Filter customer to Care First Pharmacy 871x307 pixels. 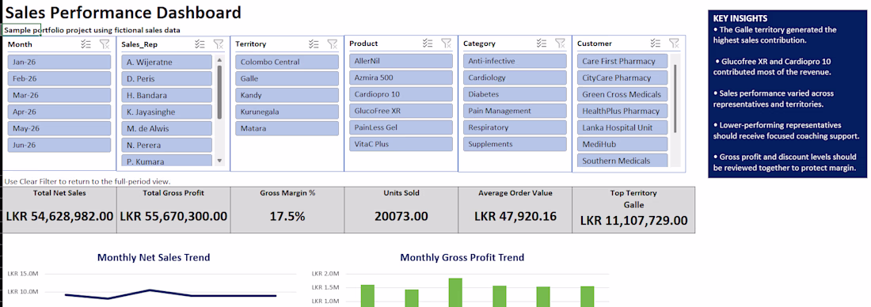622,61
